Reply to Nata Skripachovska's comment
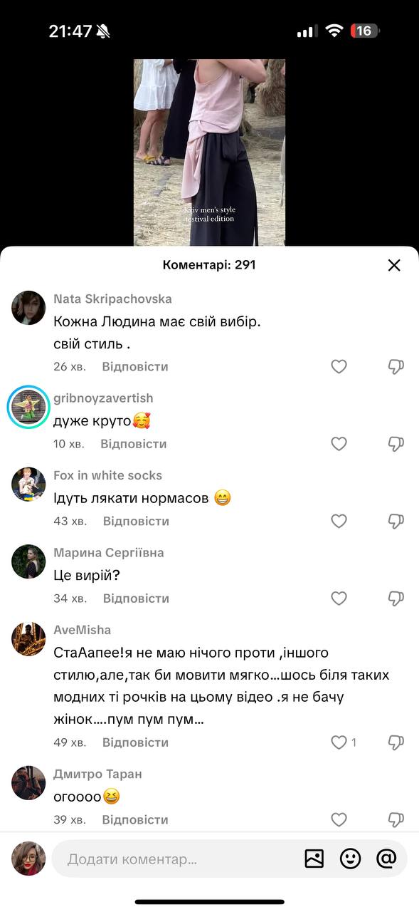 pyautogui.click(x=135, y=367)
